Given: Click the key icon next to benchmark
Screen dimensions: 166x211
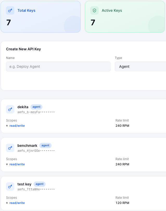Looking at the screenshot, I should [x=10, y=148].
